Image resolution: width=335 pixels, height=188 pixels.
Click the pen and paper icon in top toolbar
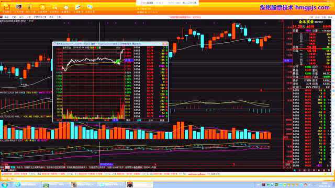(x=78, y=7)
